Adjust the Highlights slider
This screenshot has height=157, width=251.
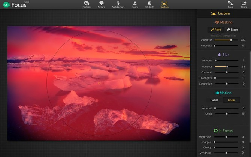(x=227, y=78)
